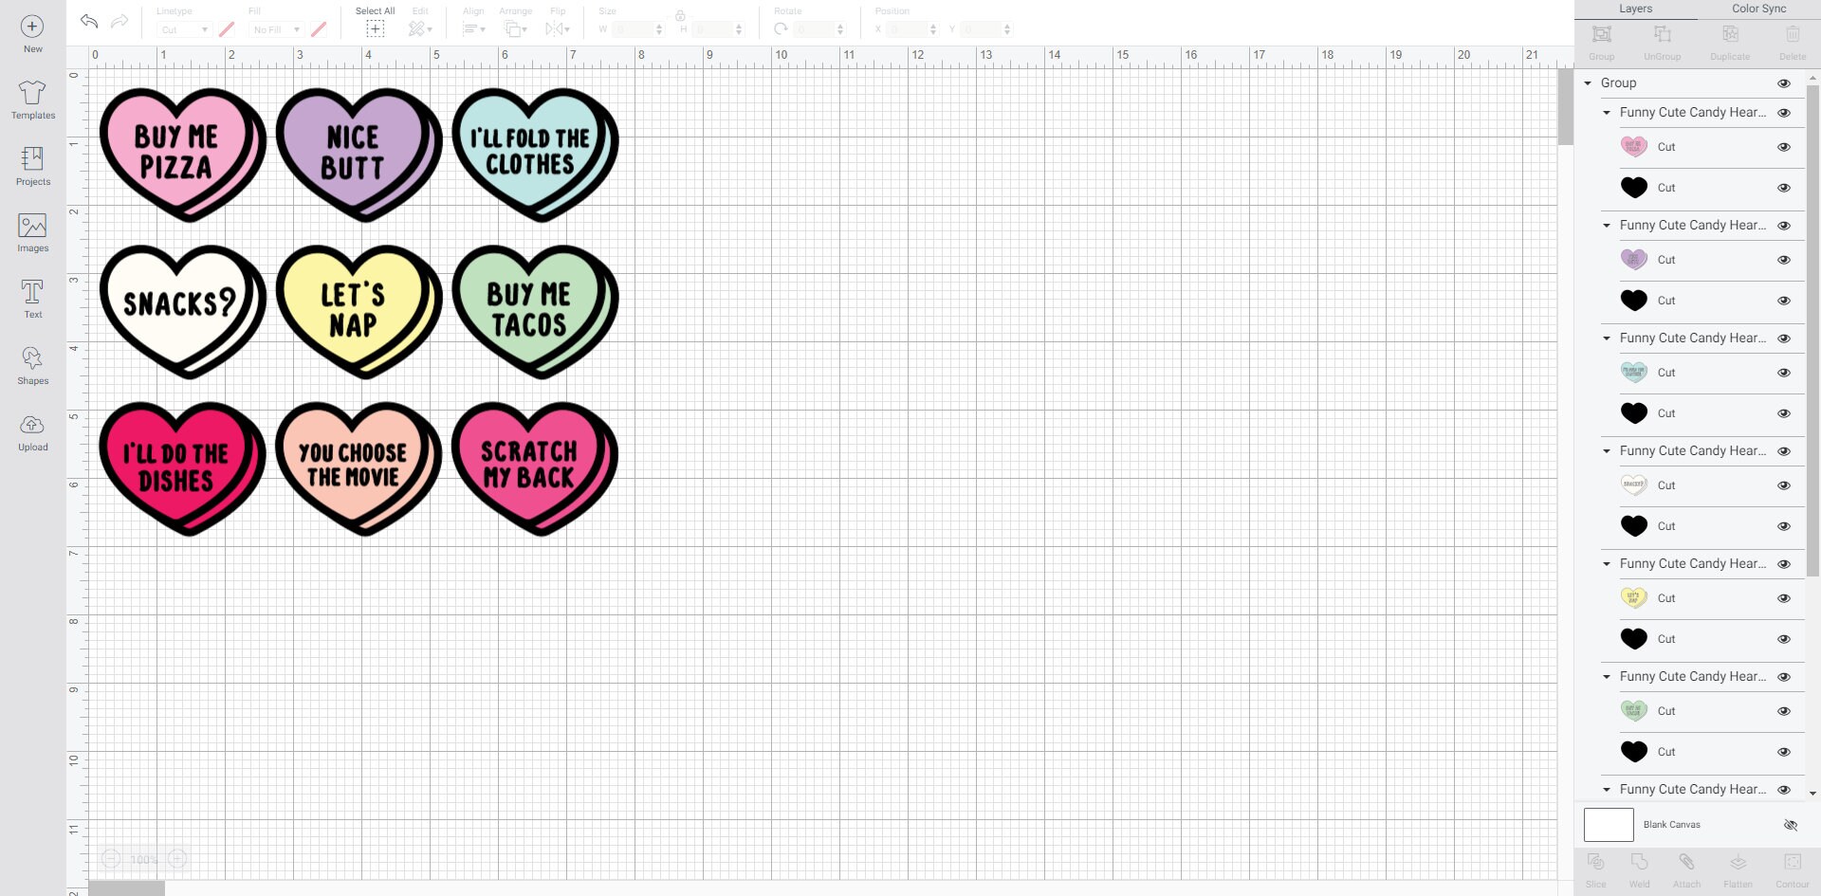Toggle visibility of the Blank Canvas
1821x896 pixels.
pos(1791,825)
